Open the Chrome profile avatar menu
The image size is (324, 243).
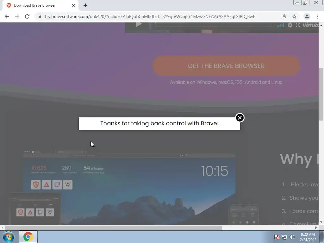tap(307, 16)
